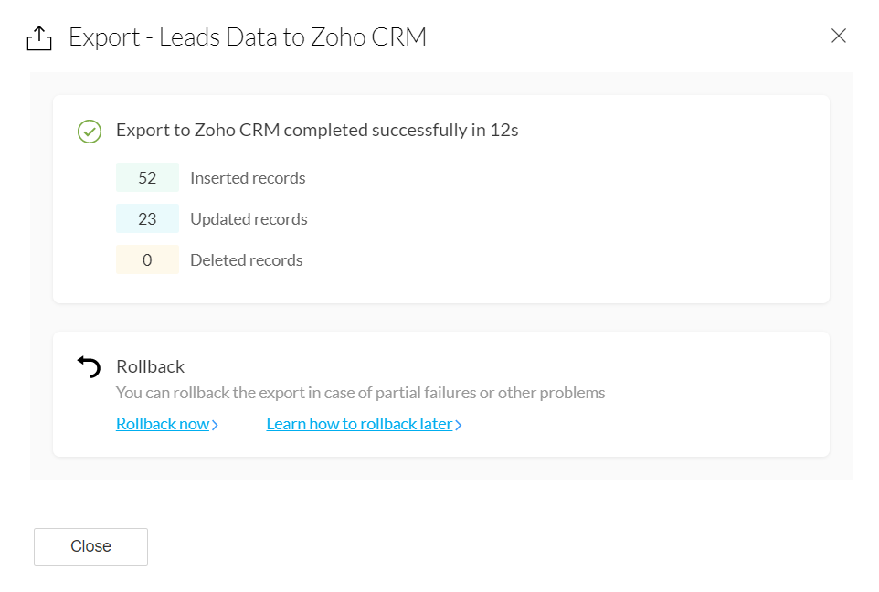The image size is (879, 592).
Task: Click the export icon in dialog header
Action: coord(38,37)
